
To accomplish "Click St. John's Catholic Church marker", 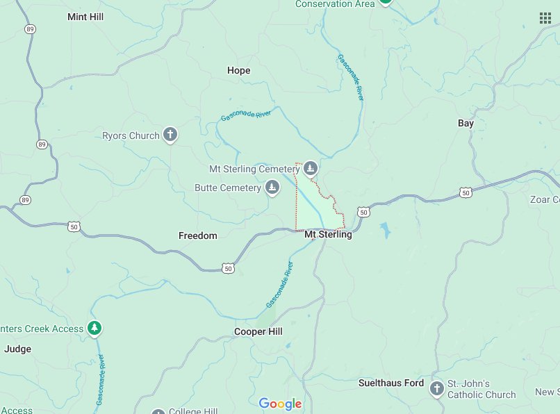I will point(436,389).
